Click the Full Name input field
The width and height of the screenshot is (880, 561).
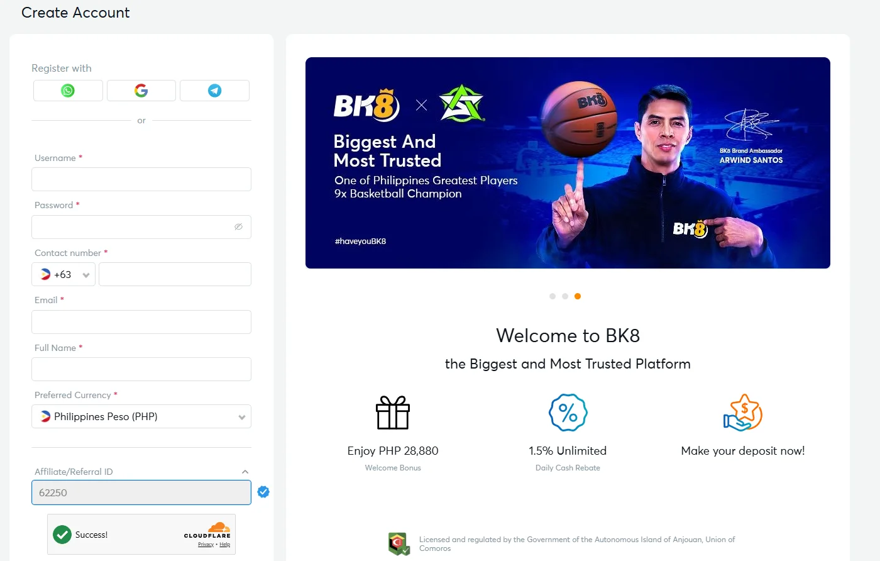[x=141, y=369]
